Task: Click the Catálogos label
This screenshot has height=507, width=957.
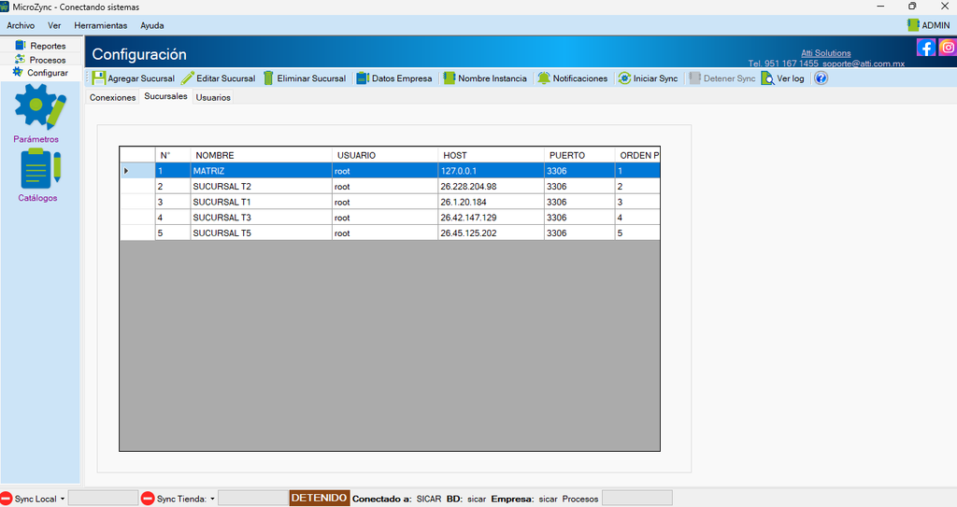Action: 37,198
